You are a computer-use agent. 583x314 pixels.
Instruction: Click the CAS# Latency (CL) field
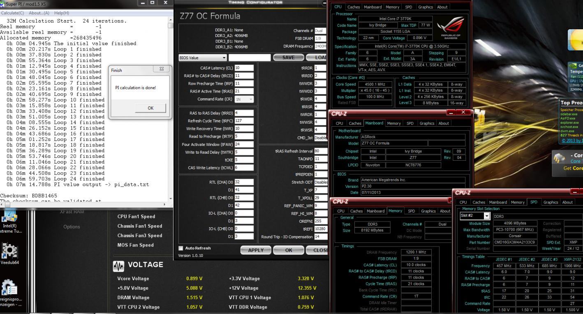pos(244,68)
